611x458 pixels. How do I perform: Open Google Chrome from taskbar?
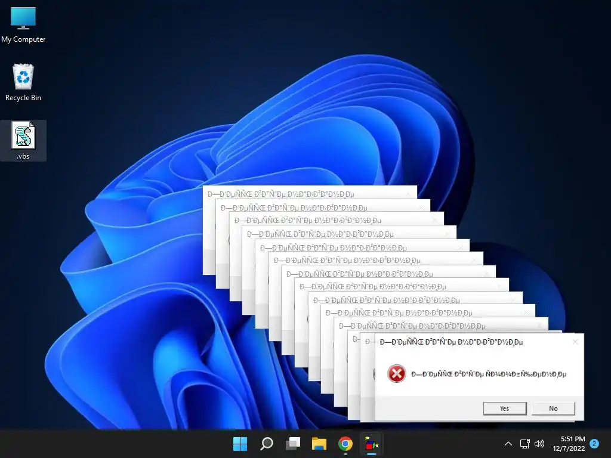[x=345, y=444]
